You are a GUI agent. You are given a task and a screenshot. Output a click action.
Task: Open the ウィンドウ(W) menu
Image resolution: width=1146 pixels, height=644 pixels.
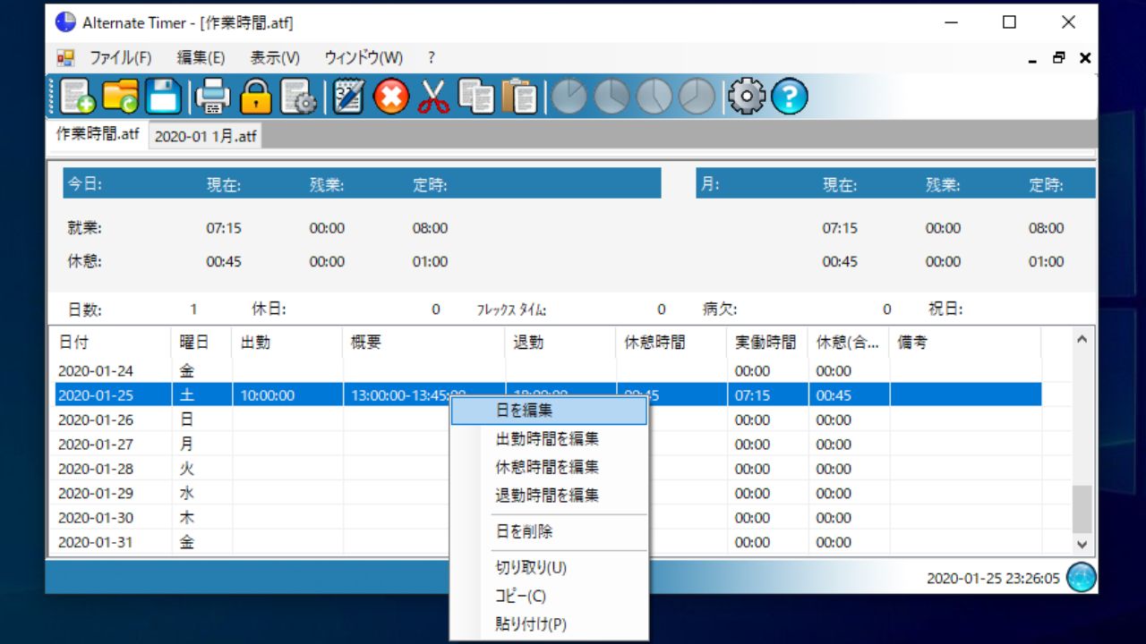(363, 58)
